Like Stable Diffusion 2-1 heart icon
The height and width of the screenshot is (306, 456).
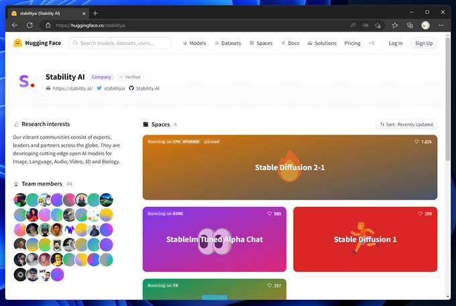[416, 142]
